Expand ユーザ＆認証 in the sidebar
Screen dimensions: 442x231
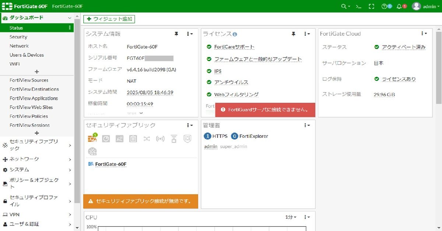37,224
